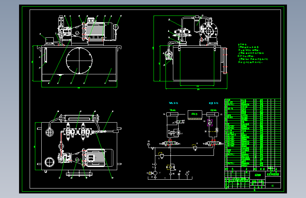The width and height of the screenshot is (306, 198).
Task: Select the magenta valve symbol numbered 14
Action: [x=210, y=123]
